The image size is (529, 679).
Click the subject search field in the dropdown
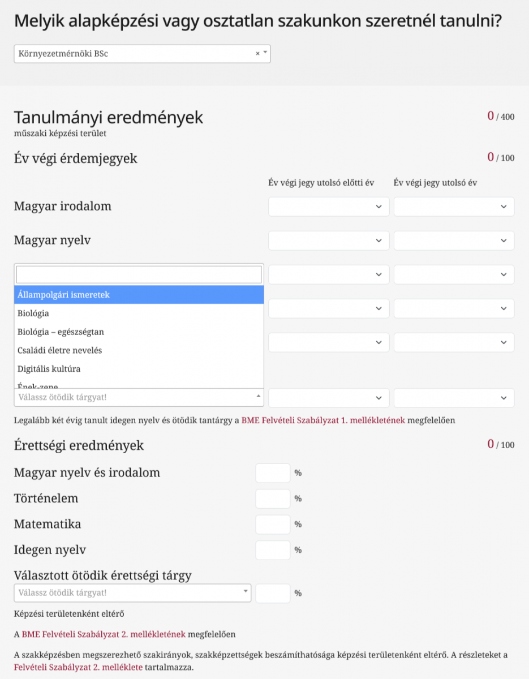(x=139, y=274)
